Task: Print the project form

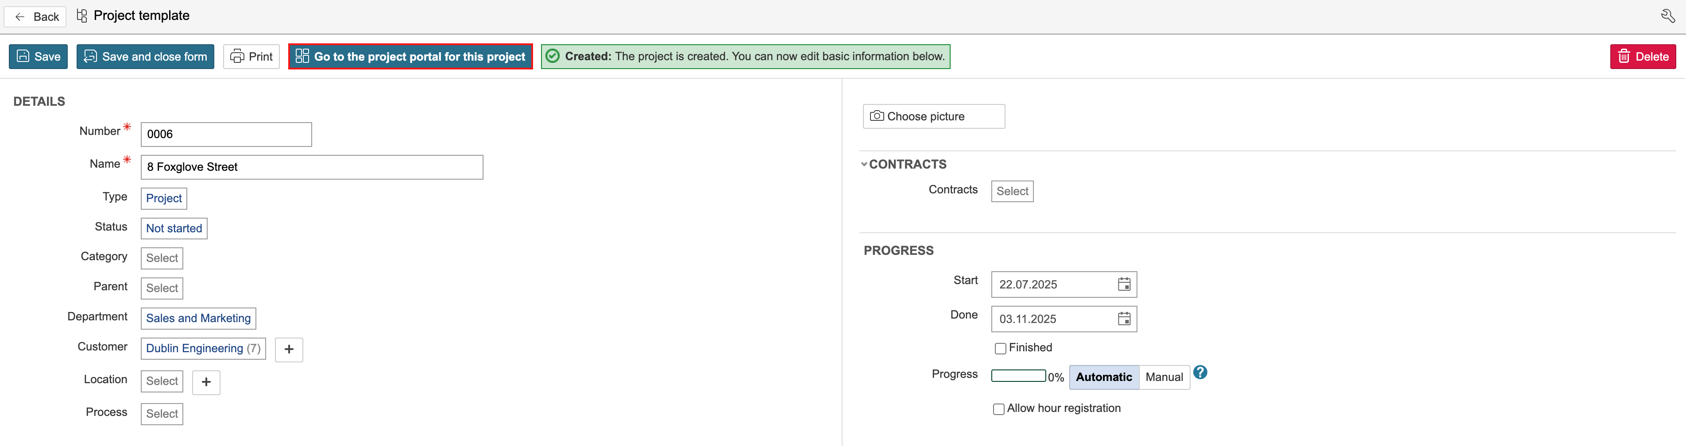Action: [x=251, y=57]
